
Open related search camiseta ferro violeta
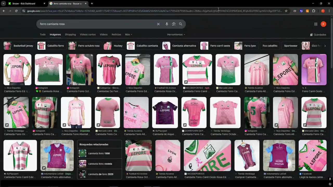[x=99, y=164]
